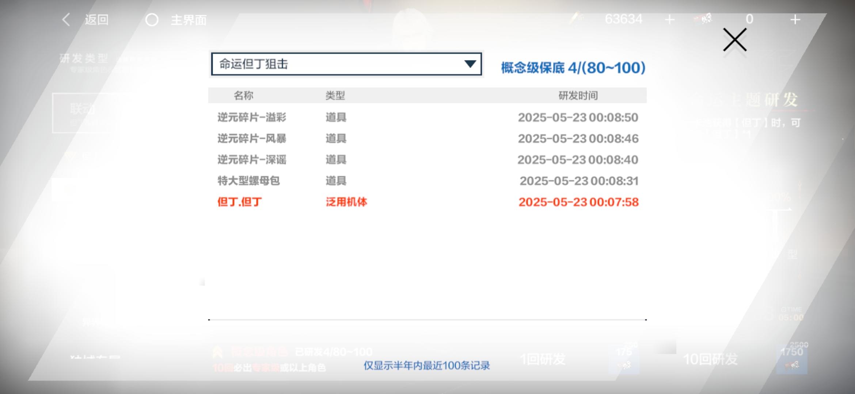The height and width of the screenshot is (394, 855).
Task: Tap the 10回研发 button behind dialog
Action: [710, 359]
